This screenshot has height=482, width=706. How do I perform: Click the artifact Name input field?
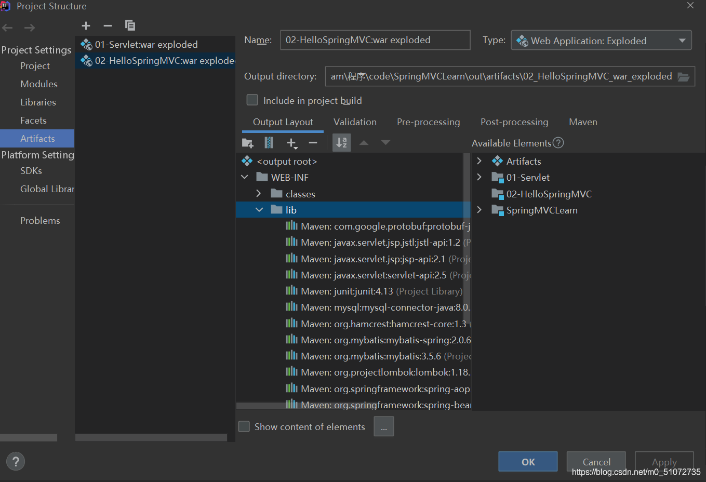coord(375,40)
